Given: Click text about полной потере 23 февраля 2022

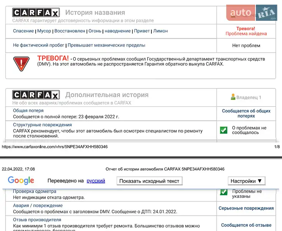Looking at the screenshot, I should [66, 117].
